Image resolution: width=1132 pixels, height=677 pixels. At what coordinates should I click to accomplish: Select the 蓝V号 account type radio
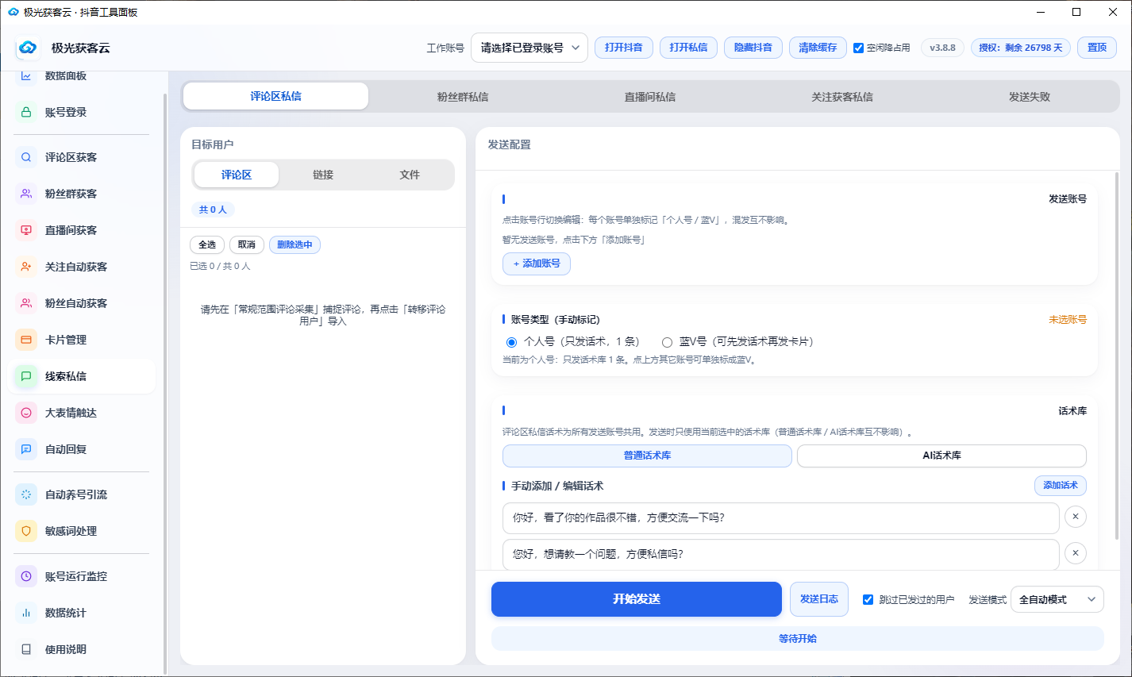pos(667,342)
